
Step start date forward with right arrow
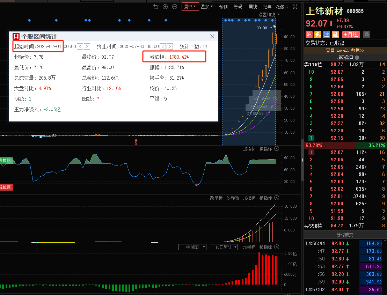click(87, 46)
